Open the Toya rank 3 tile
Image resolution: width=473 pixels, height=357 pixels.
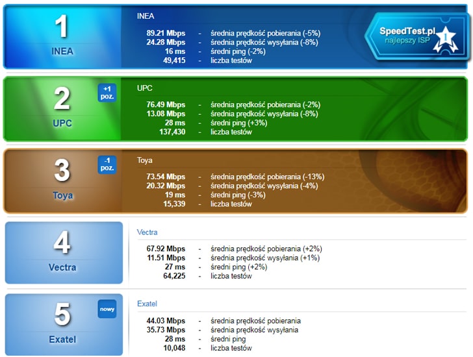coord(62,180)
